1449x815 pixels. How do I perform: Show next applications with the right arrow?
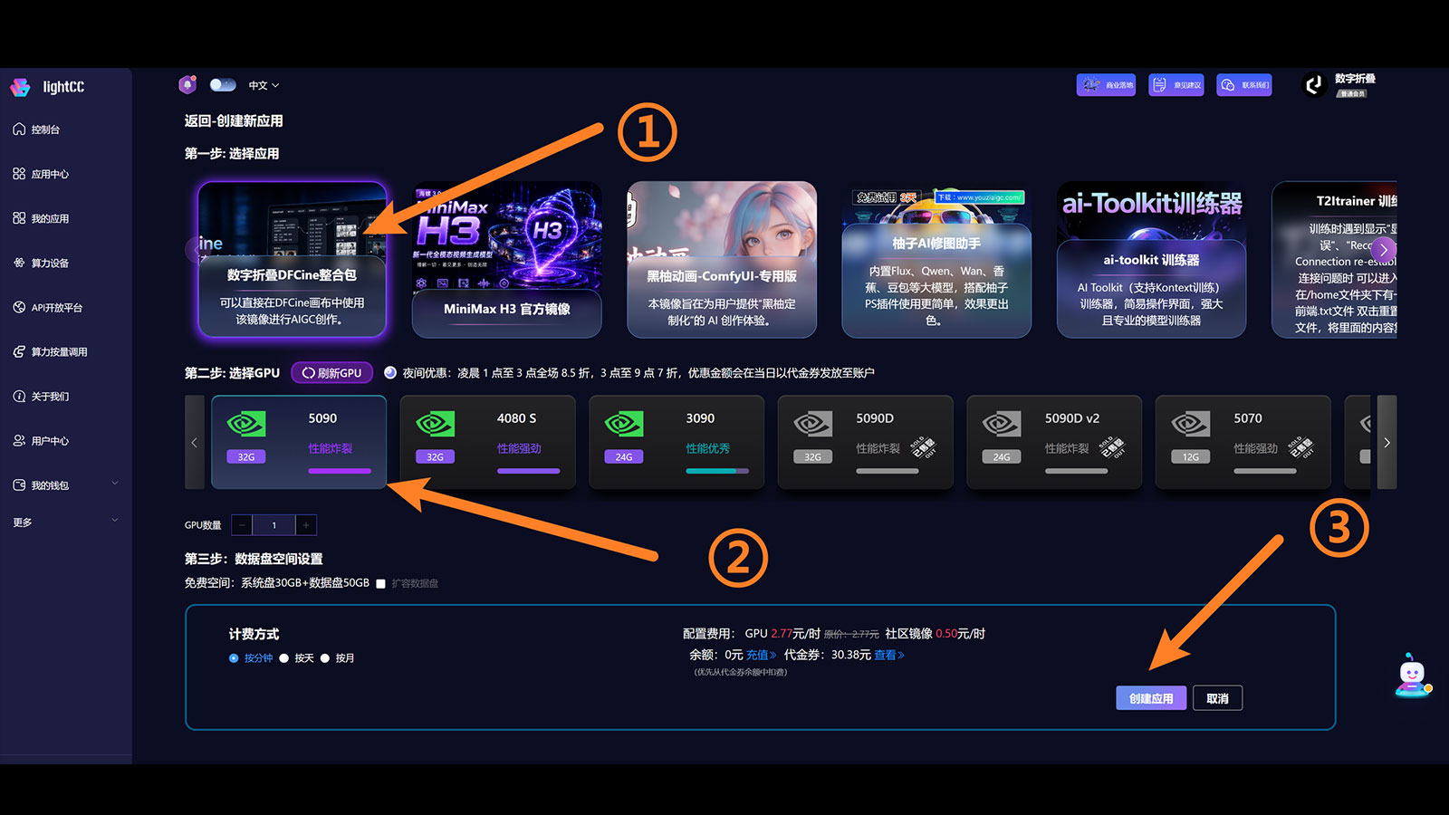click(x=1383, y=250)
